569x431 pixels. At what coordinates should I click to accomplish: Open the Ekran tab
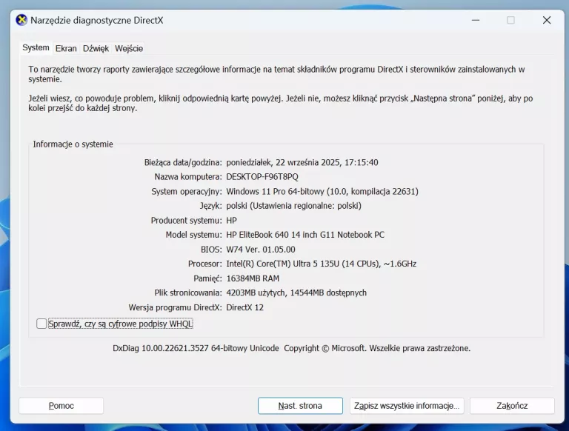click(66, 49)
